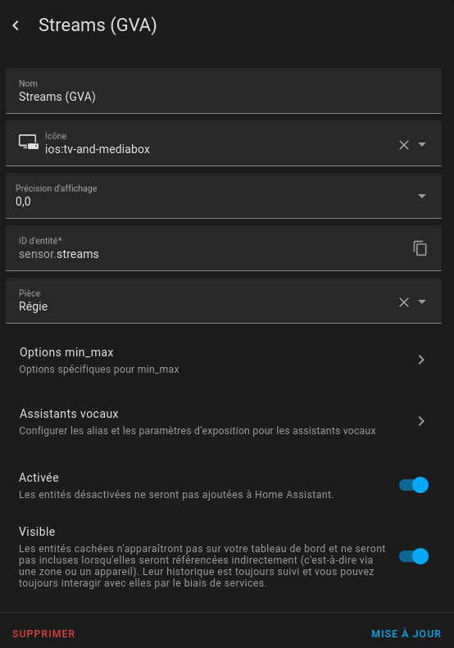Click the Régie room field
This screenshot has height=648, width=454.
(x=207, y=301)
